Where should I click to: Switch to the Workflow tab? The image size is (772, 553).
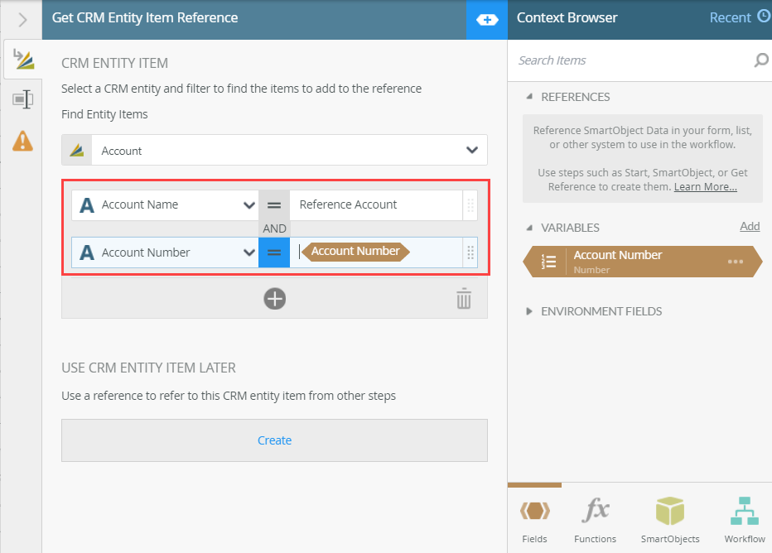[x=744, y=520]
